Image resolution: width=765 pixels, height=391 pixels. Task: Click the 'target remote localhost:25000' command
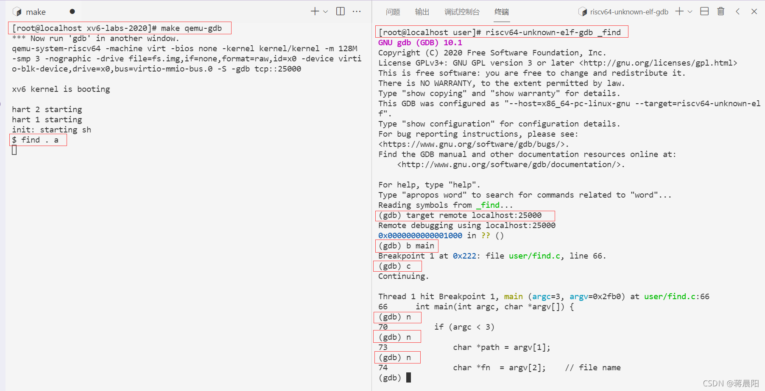click(x=460, y=215)
